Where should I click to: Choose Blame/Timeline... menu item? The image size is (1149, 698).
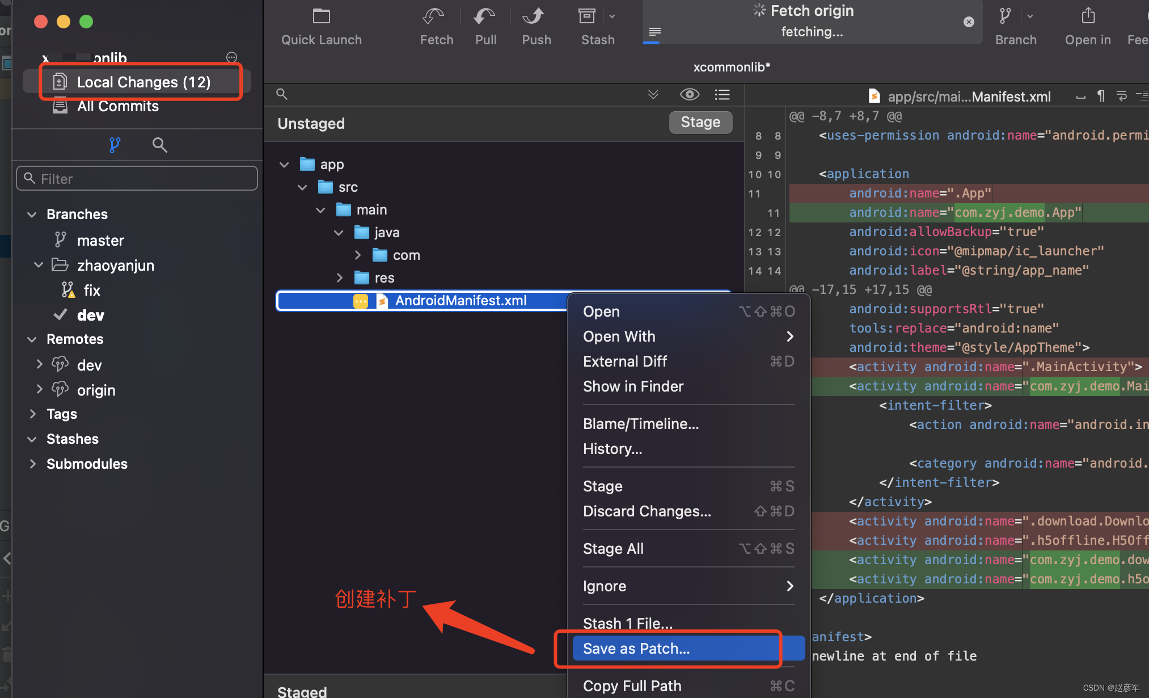coord(688,424)
